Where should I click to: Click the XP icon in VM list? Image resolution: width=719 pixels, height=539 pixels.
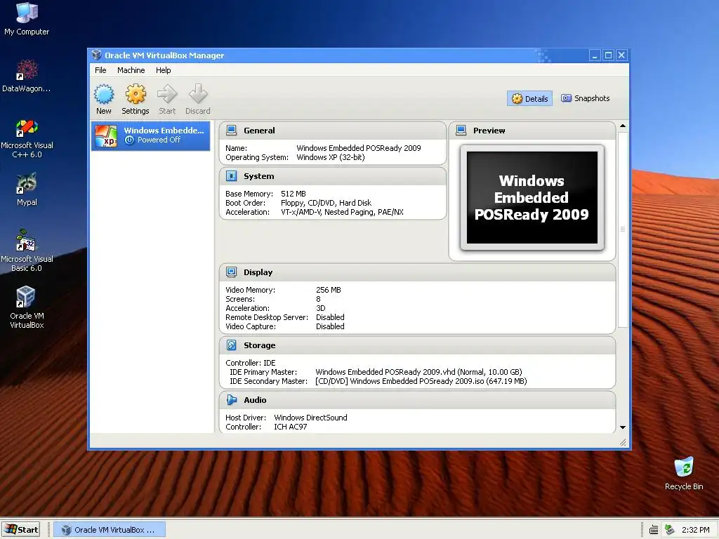click(106, 136)
